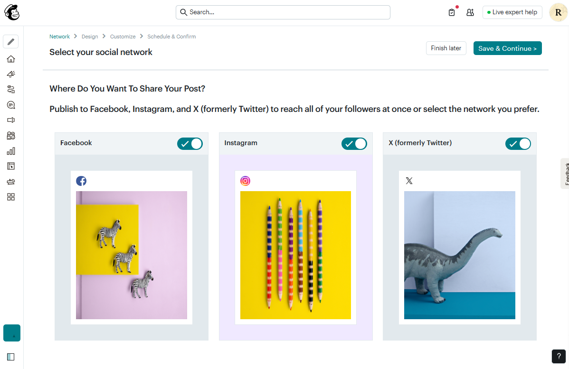Image resolution: width=569 pixels, height=369 pixels.
Task: Disable sharing to Facebook
Action: 190,143
